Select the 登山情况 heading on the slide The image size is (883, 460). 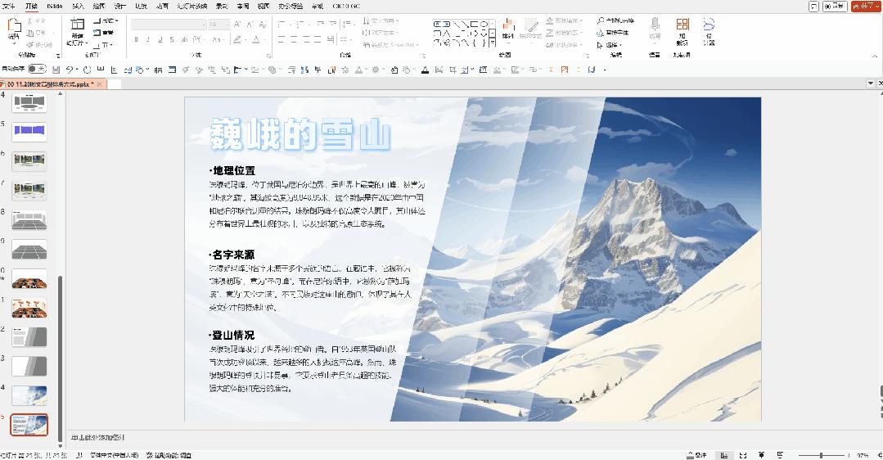pos(232,336)
